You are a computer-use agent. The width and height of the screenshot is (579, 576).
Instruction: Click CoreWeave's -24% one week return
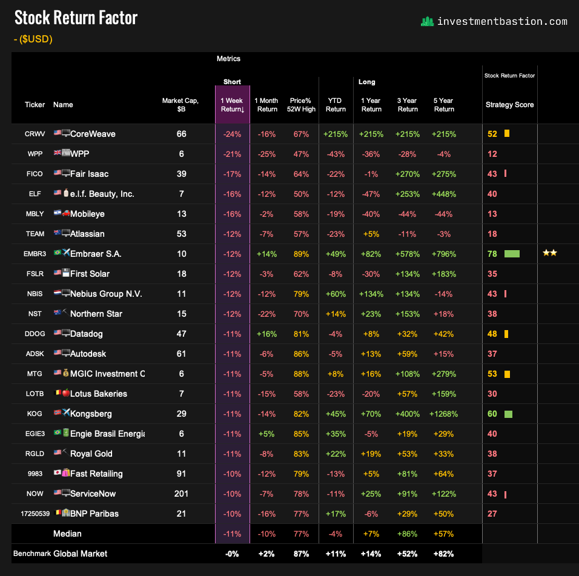[232, 134]
